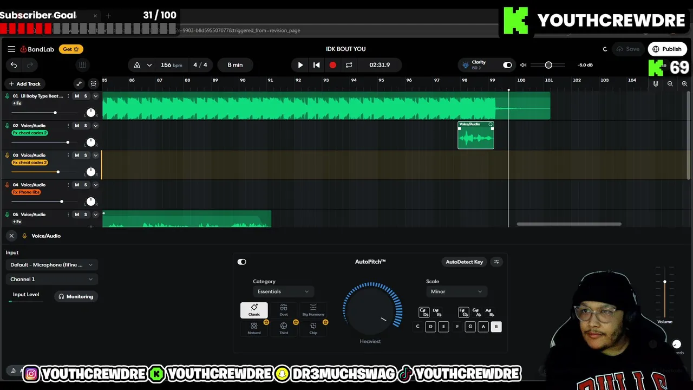
Task: Open the Fx Phone libs tag on track 04
Action: [x=27, y=192]
